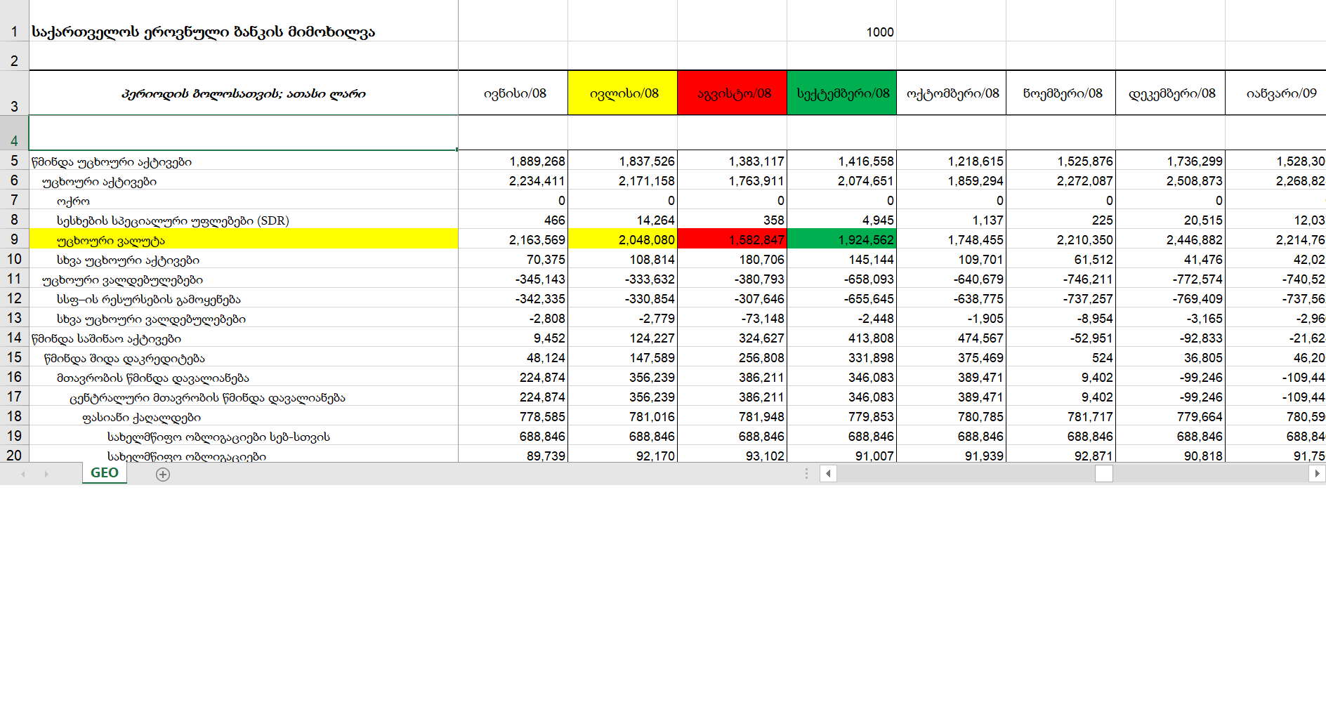Viewport: 1326px width, 709px height.
Task: Select the yellow ივლისი/08 header cell
Action: [623, 93]
